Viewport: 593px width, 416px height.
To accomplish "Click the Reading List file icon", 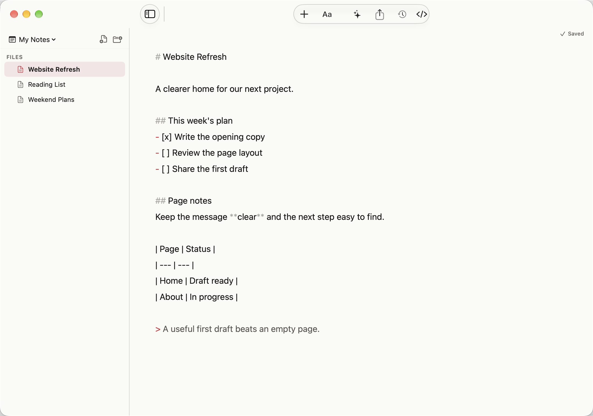I will [x=20, y=84].
